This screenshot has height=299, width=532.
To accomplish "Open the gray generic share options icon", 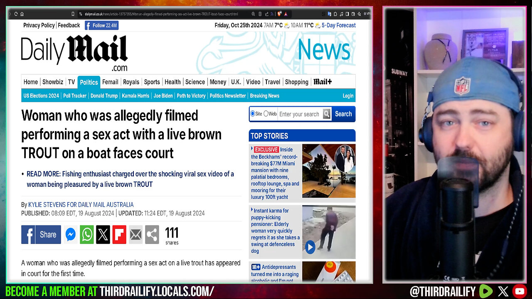I will (152, 235).
